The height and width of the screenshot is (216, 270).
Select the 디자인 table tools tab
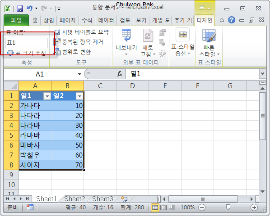coord(205,20)
